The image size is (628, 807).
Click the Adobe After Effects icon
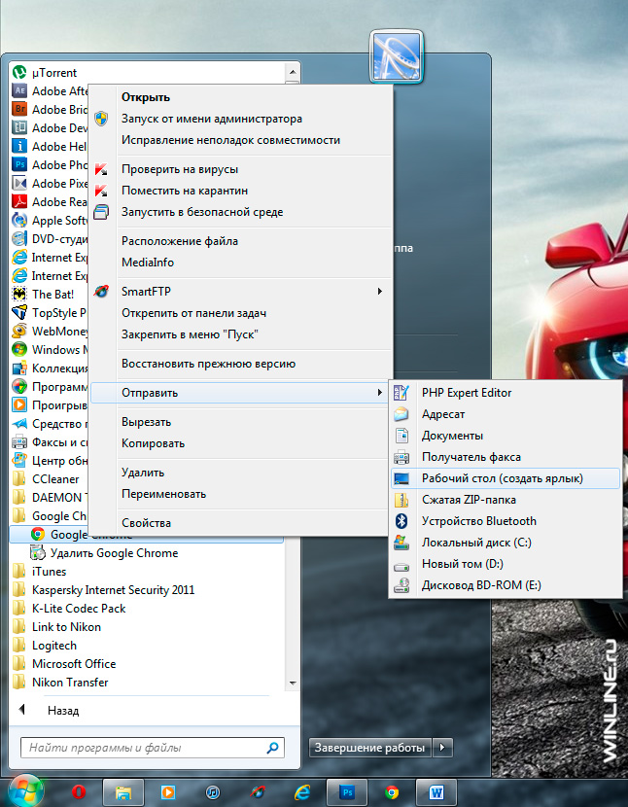point(19,90)
